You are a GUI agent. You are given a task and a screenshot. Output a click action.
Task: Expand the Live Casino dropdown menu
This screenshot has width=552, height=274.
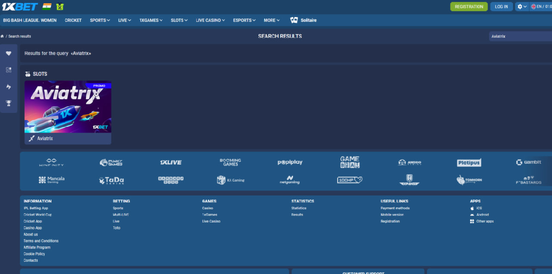pyautogui.click(x=210, y=20)
